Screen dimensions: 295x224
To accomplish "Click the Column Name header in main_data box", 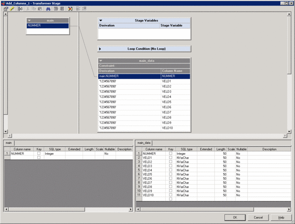I will [175, 71].
